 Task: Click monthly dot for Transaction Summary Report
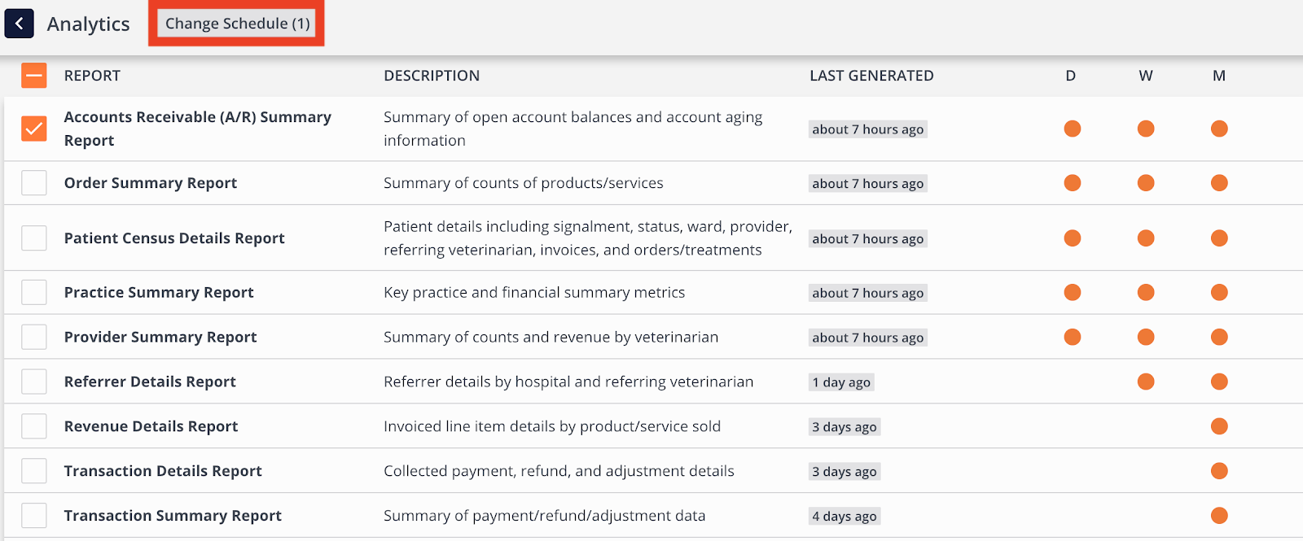click(1219, 516)
